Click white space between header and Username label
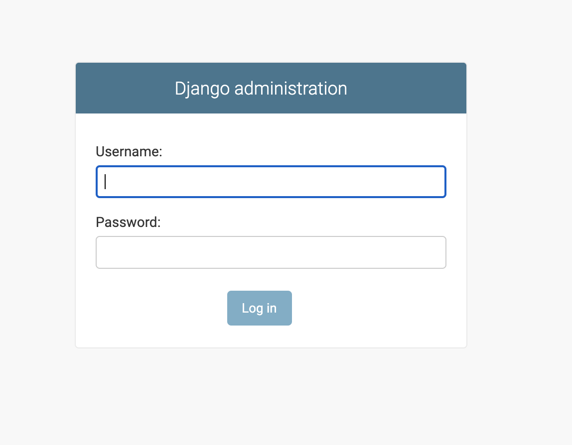Viewport: 572px width, 445px height. click(271, 128)
